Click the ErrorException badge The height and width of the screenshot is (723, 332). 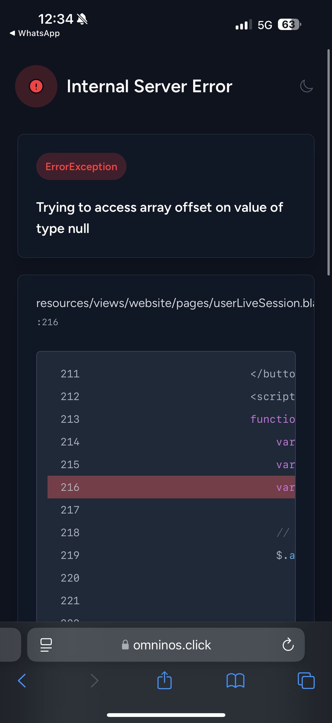pyautogui.click(x=81, y=167)
